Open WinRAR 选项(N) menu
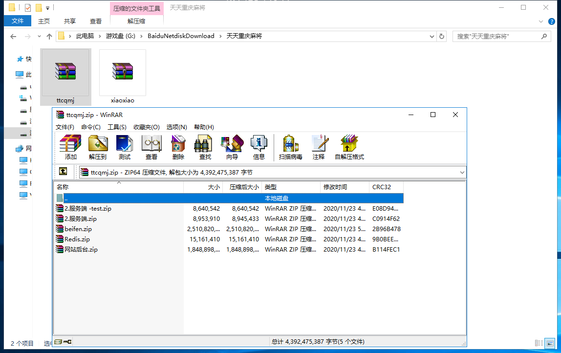The image size is (561, 353). point(177,127)
